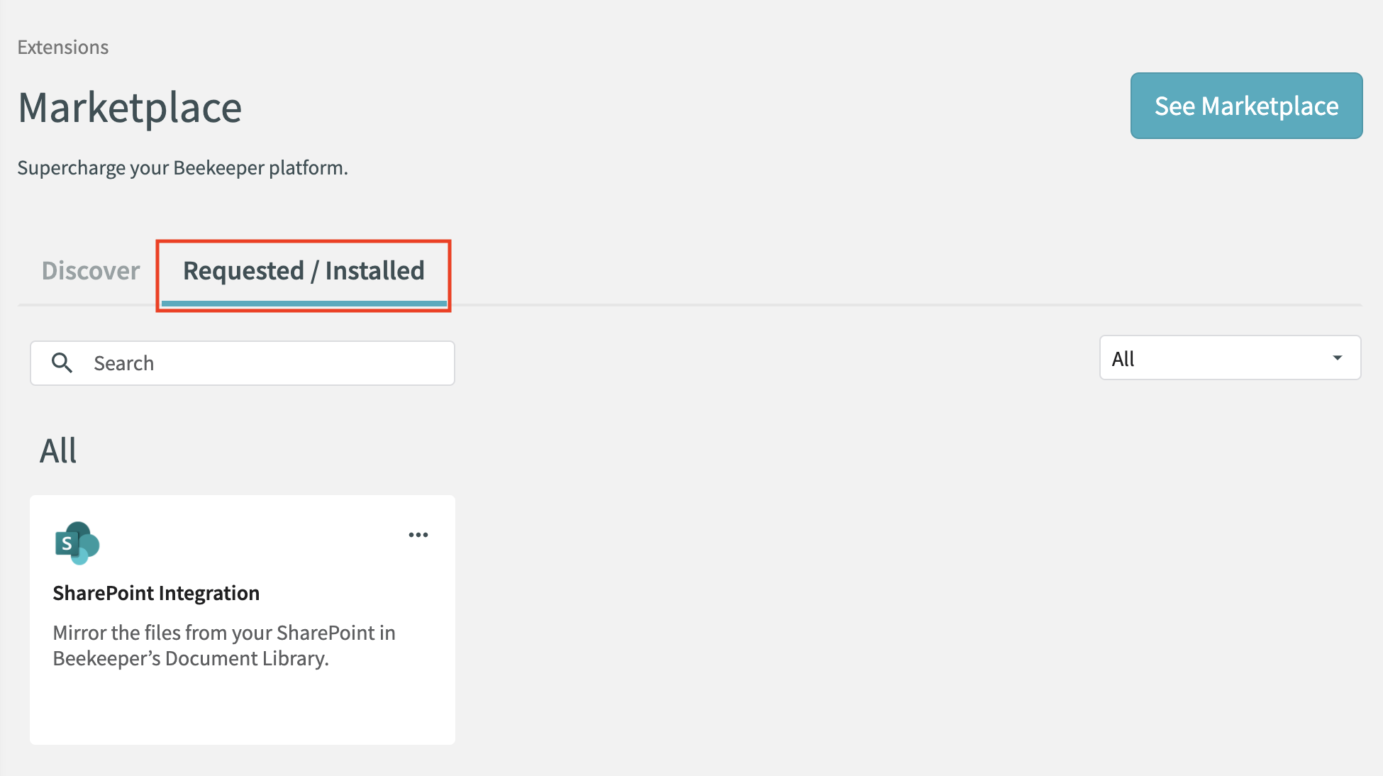
Task: Click the SharePoint logo icon
Action: point(78,543)
